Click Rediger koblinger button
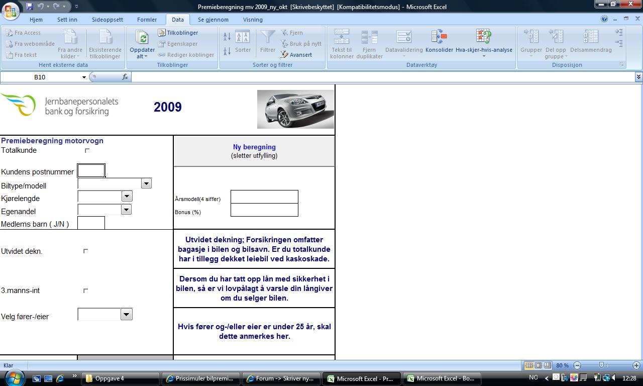The height and width of the screenshot is (386, 643). tap(186, 55)
